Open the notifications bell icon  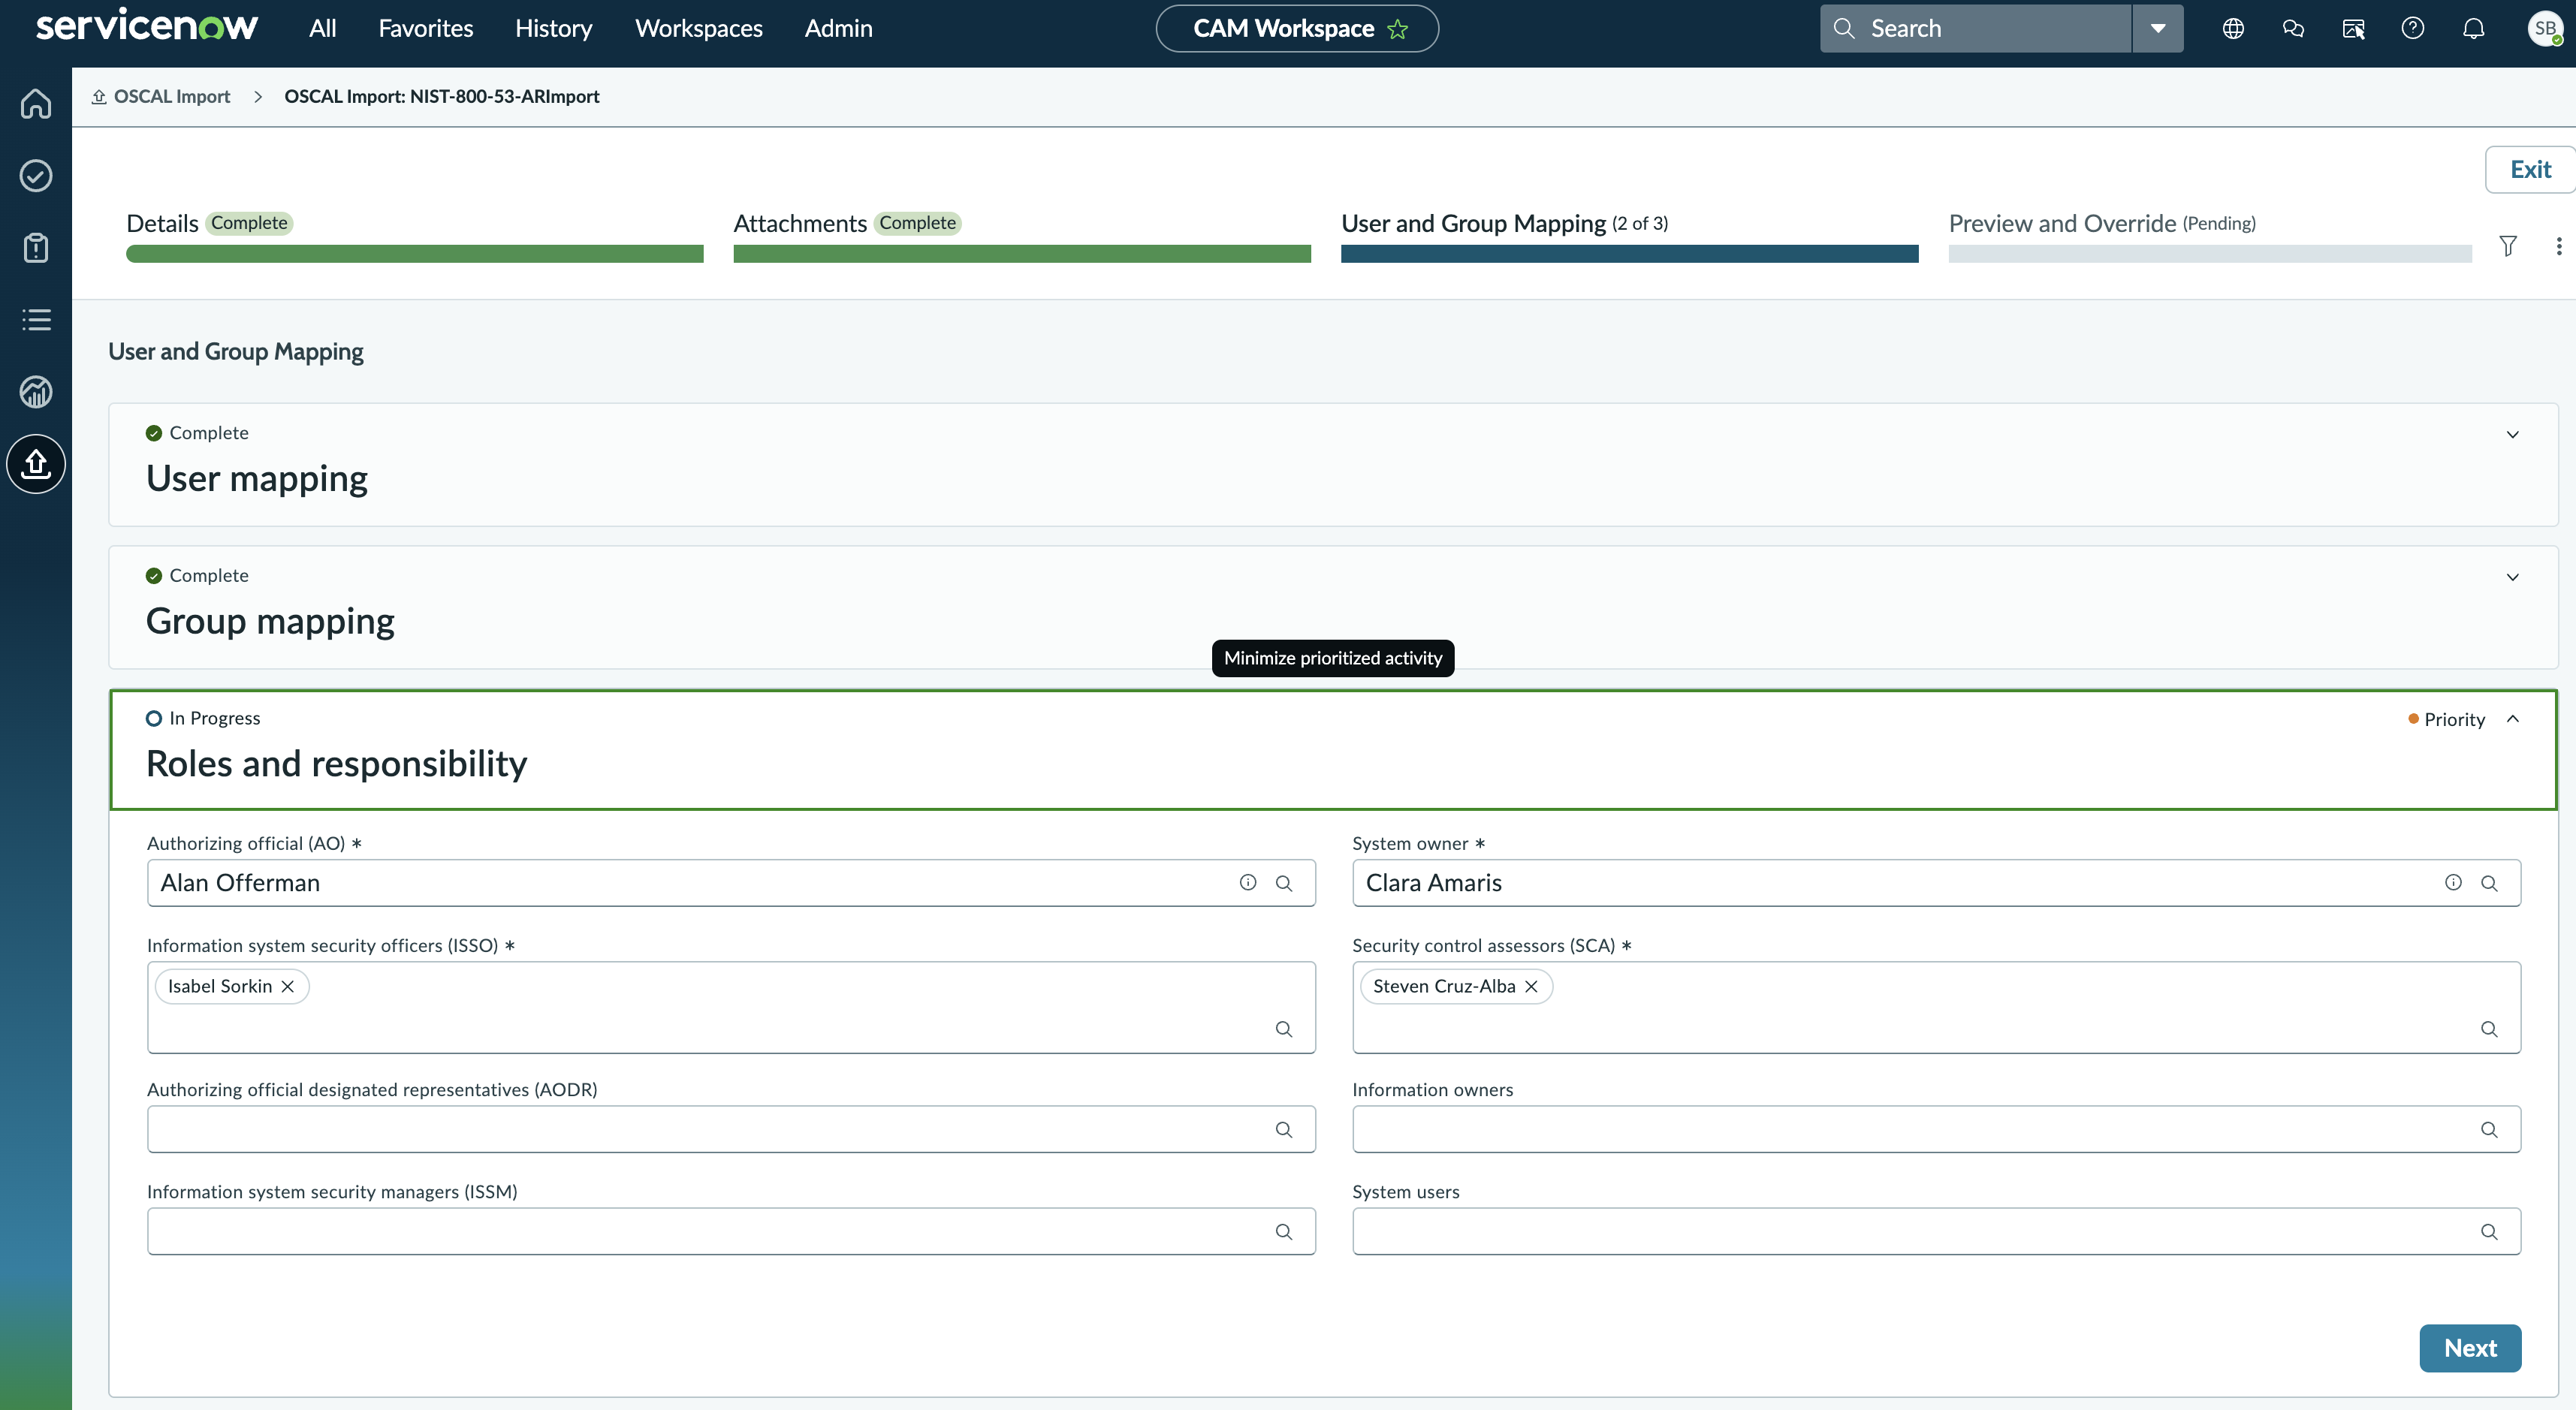(2473, 28)
